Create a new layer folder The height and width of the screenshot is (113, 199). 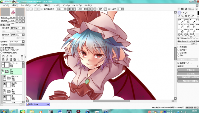coord(11,56)
